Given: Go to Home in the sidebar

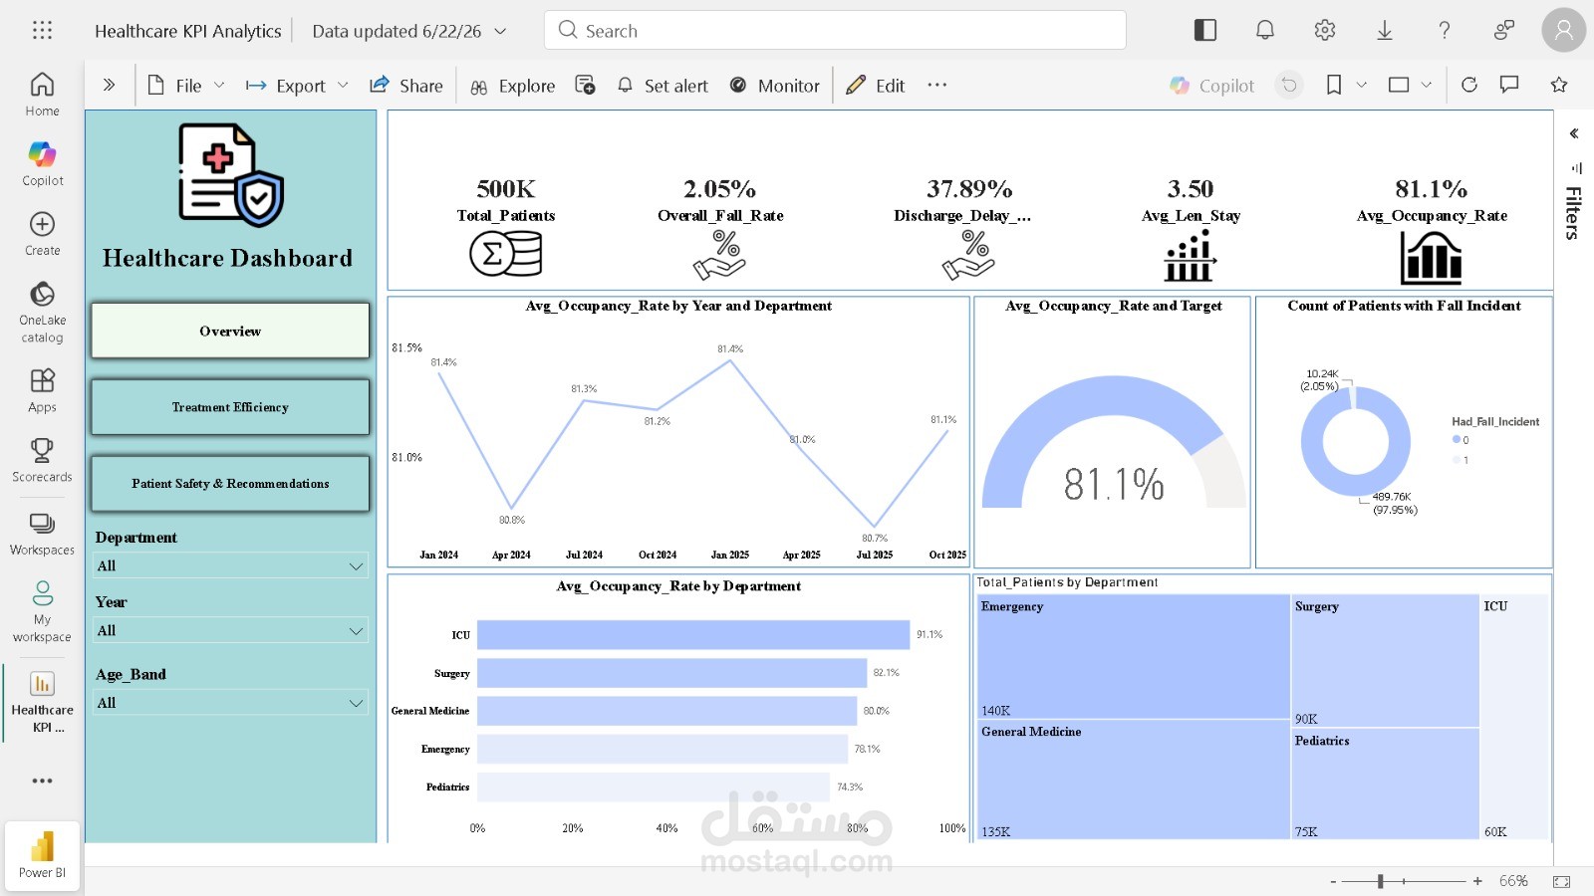Looking at the screenshot, I should (x=42, y=95).
